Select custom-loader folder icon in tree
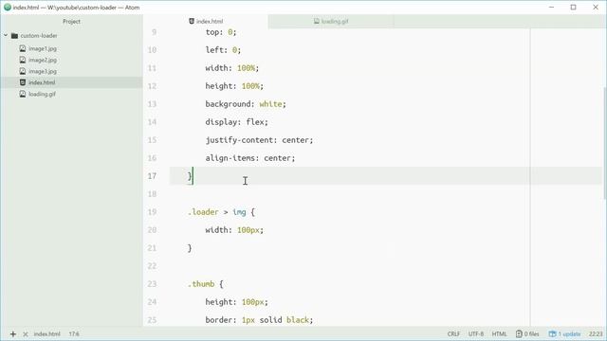607x341 pixels. [x=15, y=36]
